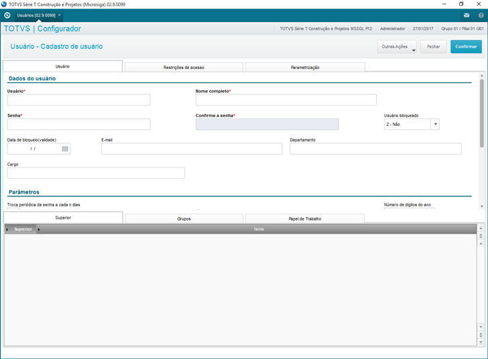This screenshot has height=359, width=488.
Task: Click the TOTVS home circle icon
Action: pos(7,15)
